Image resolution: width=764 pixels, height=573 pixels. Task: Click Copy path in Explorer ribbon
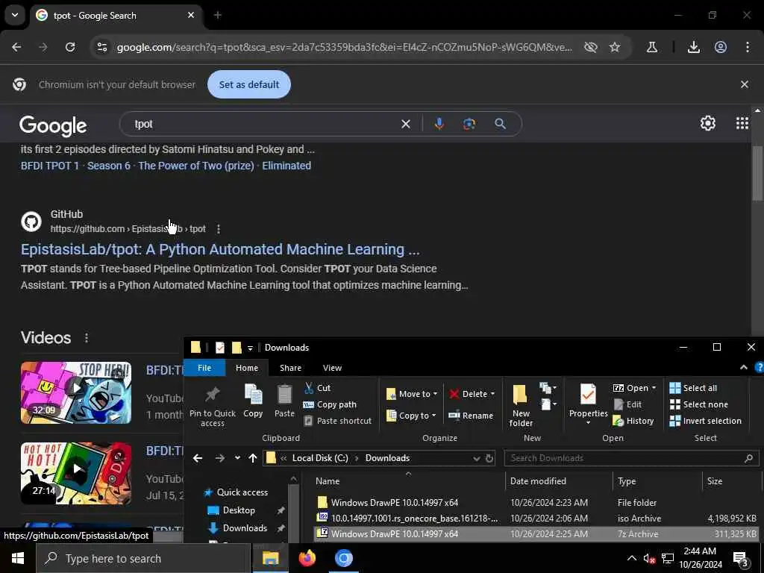[330, 404]
